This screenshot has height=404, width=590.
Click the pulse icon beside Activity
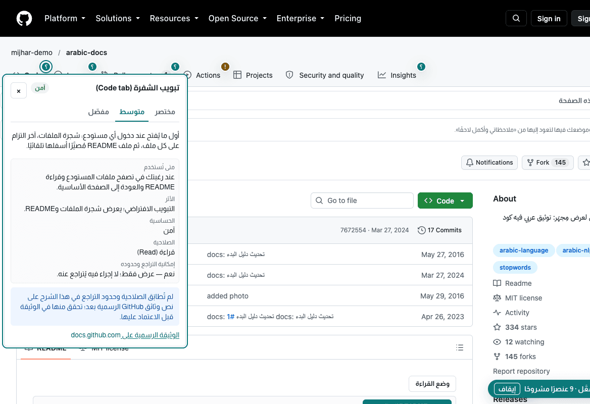[497, 313]
